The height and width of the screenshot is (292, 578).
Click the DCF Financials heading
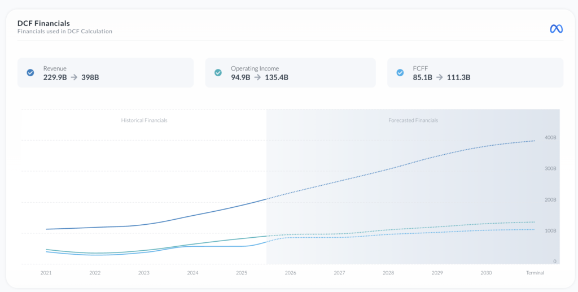click(x=43, y=23)
